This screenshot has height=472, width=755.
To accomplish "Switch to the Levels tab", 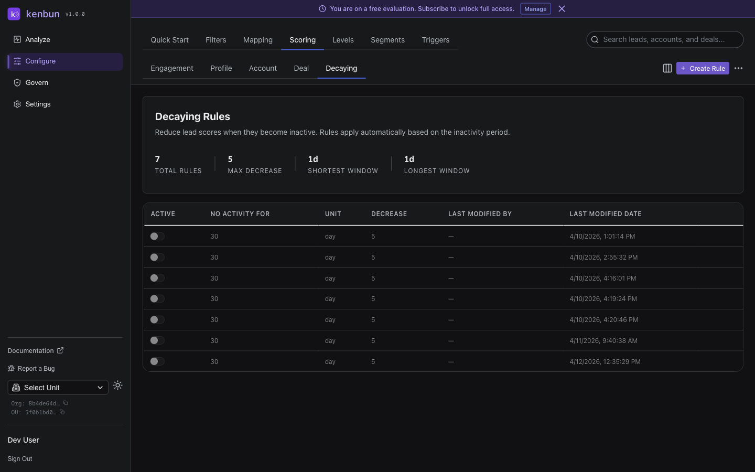I will (x=343, y=40).
